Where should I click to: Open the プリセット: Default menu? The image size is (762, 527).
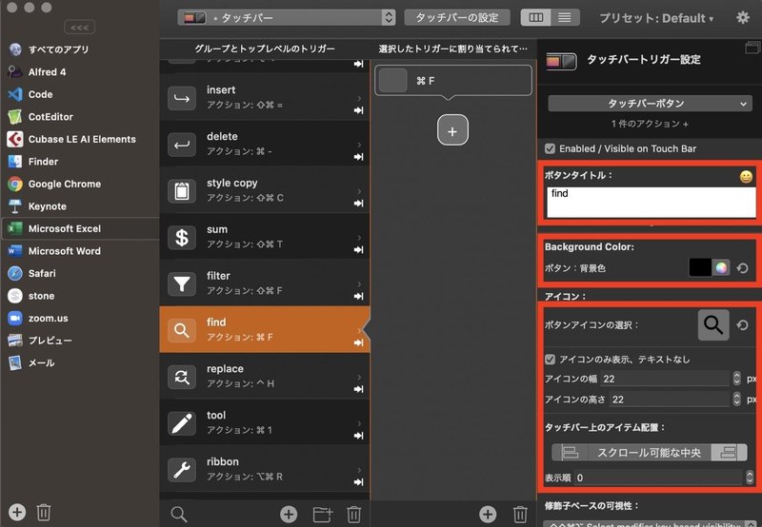click(655, 18)
